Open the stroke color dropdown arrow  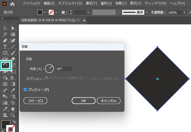click(x=56, y=12)
